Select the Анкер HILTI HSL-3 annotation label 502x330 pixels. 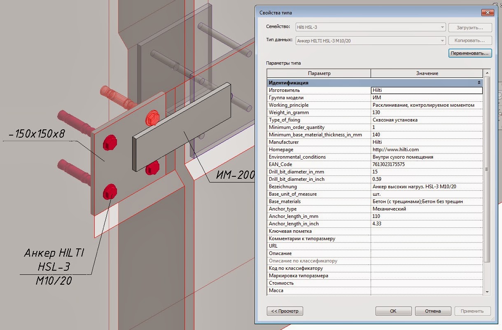tap(54, 260)
